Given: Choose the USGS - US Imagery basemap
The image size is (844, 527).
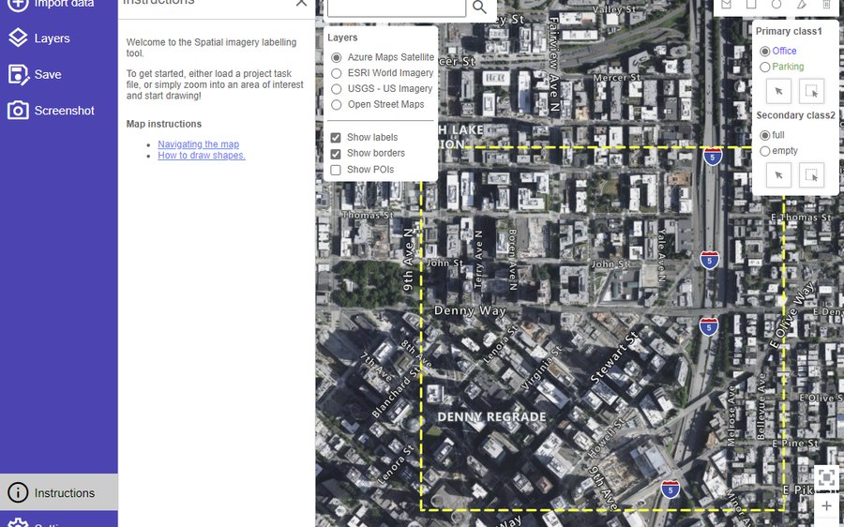Looking at the screenshot, I should (x=337, y=88).
